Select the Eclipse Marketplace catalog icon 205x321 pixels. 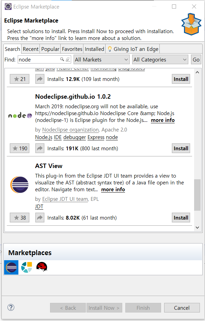click(11, 267)
